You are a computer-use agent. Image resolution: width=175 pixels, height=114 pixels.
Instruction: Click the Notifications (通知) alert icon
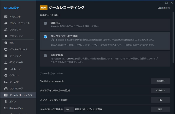tap(6, 43)
